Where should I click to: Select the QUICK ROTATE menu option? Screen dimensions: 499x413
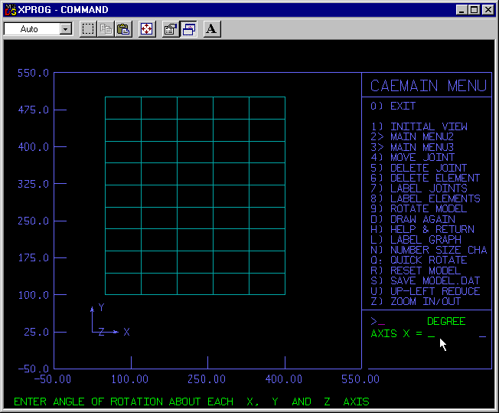(x=429, y=260)
